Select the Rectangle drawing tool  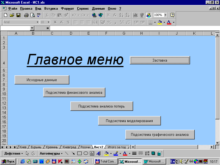(x=79, y=153)
